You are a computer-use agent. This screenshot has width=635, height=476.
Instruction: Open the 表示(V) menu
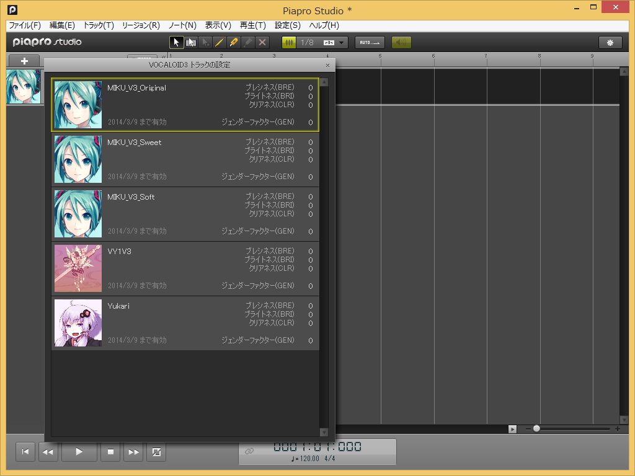(218, 25)
